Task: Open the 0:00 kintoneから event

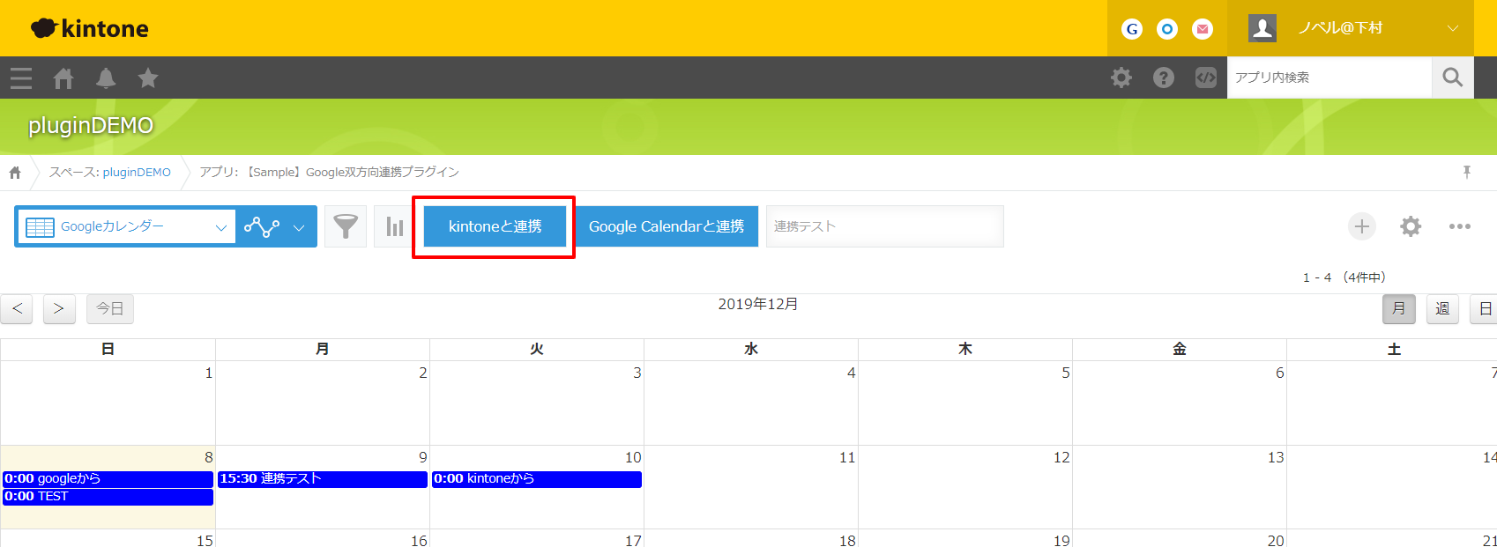Action: (537, 479)
